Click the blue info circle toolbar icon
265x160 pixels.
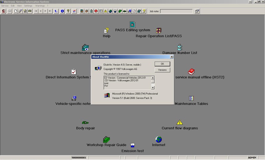click(x=62, y=11)
